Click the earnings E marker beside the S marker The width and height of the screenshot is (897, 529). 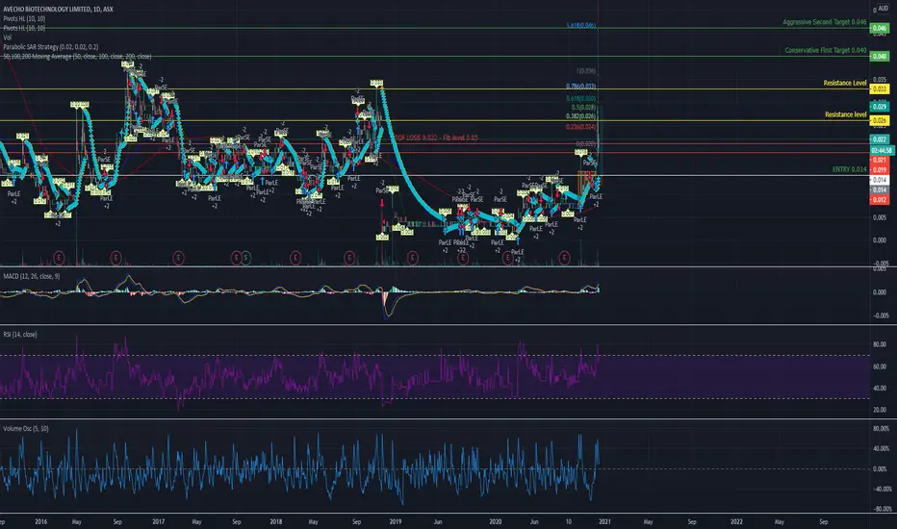coord(236,258)
